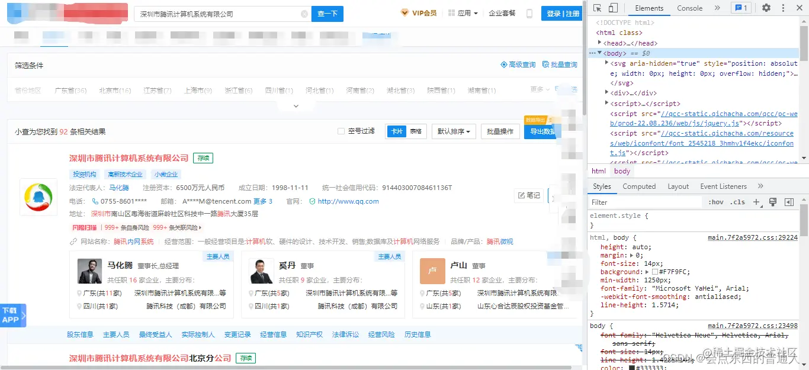
Task: Switch to 卡片 card view
Action: [396, 131]
